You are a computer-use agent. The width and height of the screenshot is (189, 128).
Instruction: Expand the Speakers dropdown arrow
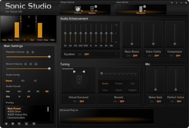coord(96,11)
